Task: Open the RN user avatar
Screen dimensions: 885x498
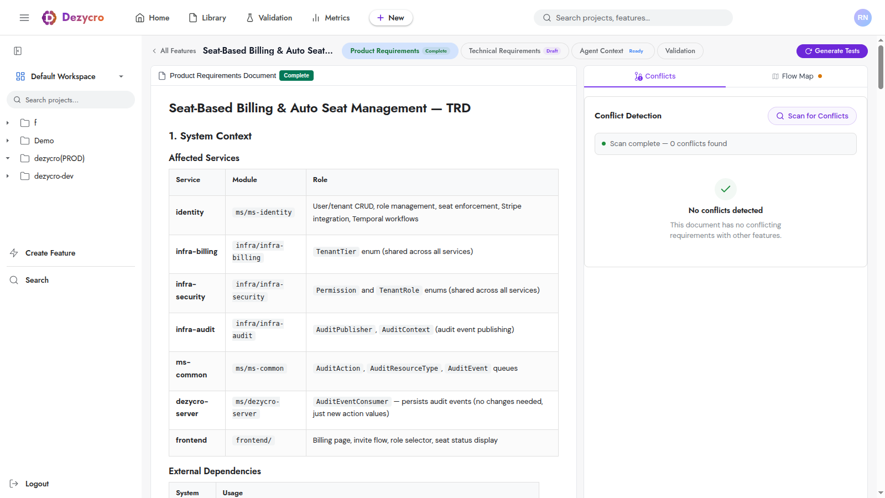Action: [x=863, y=18]
